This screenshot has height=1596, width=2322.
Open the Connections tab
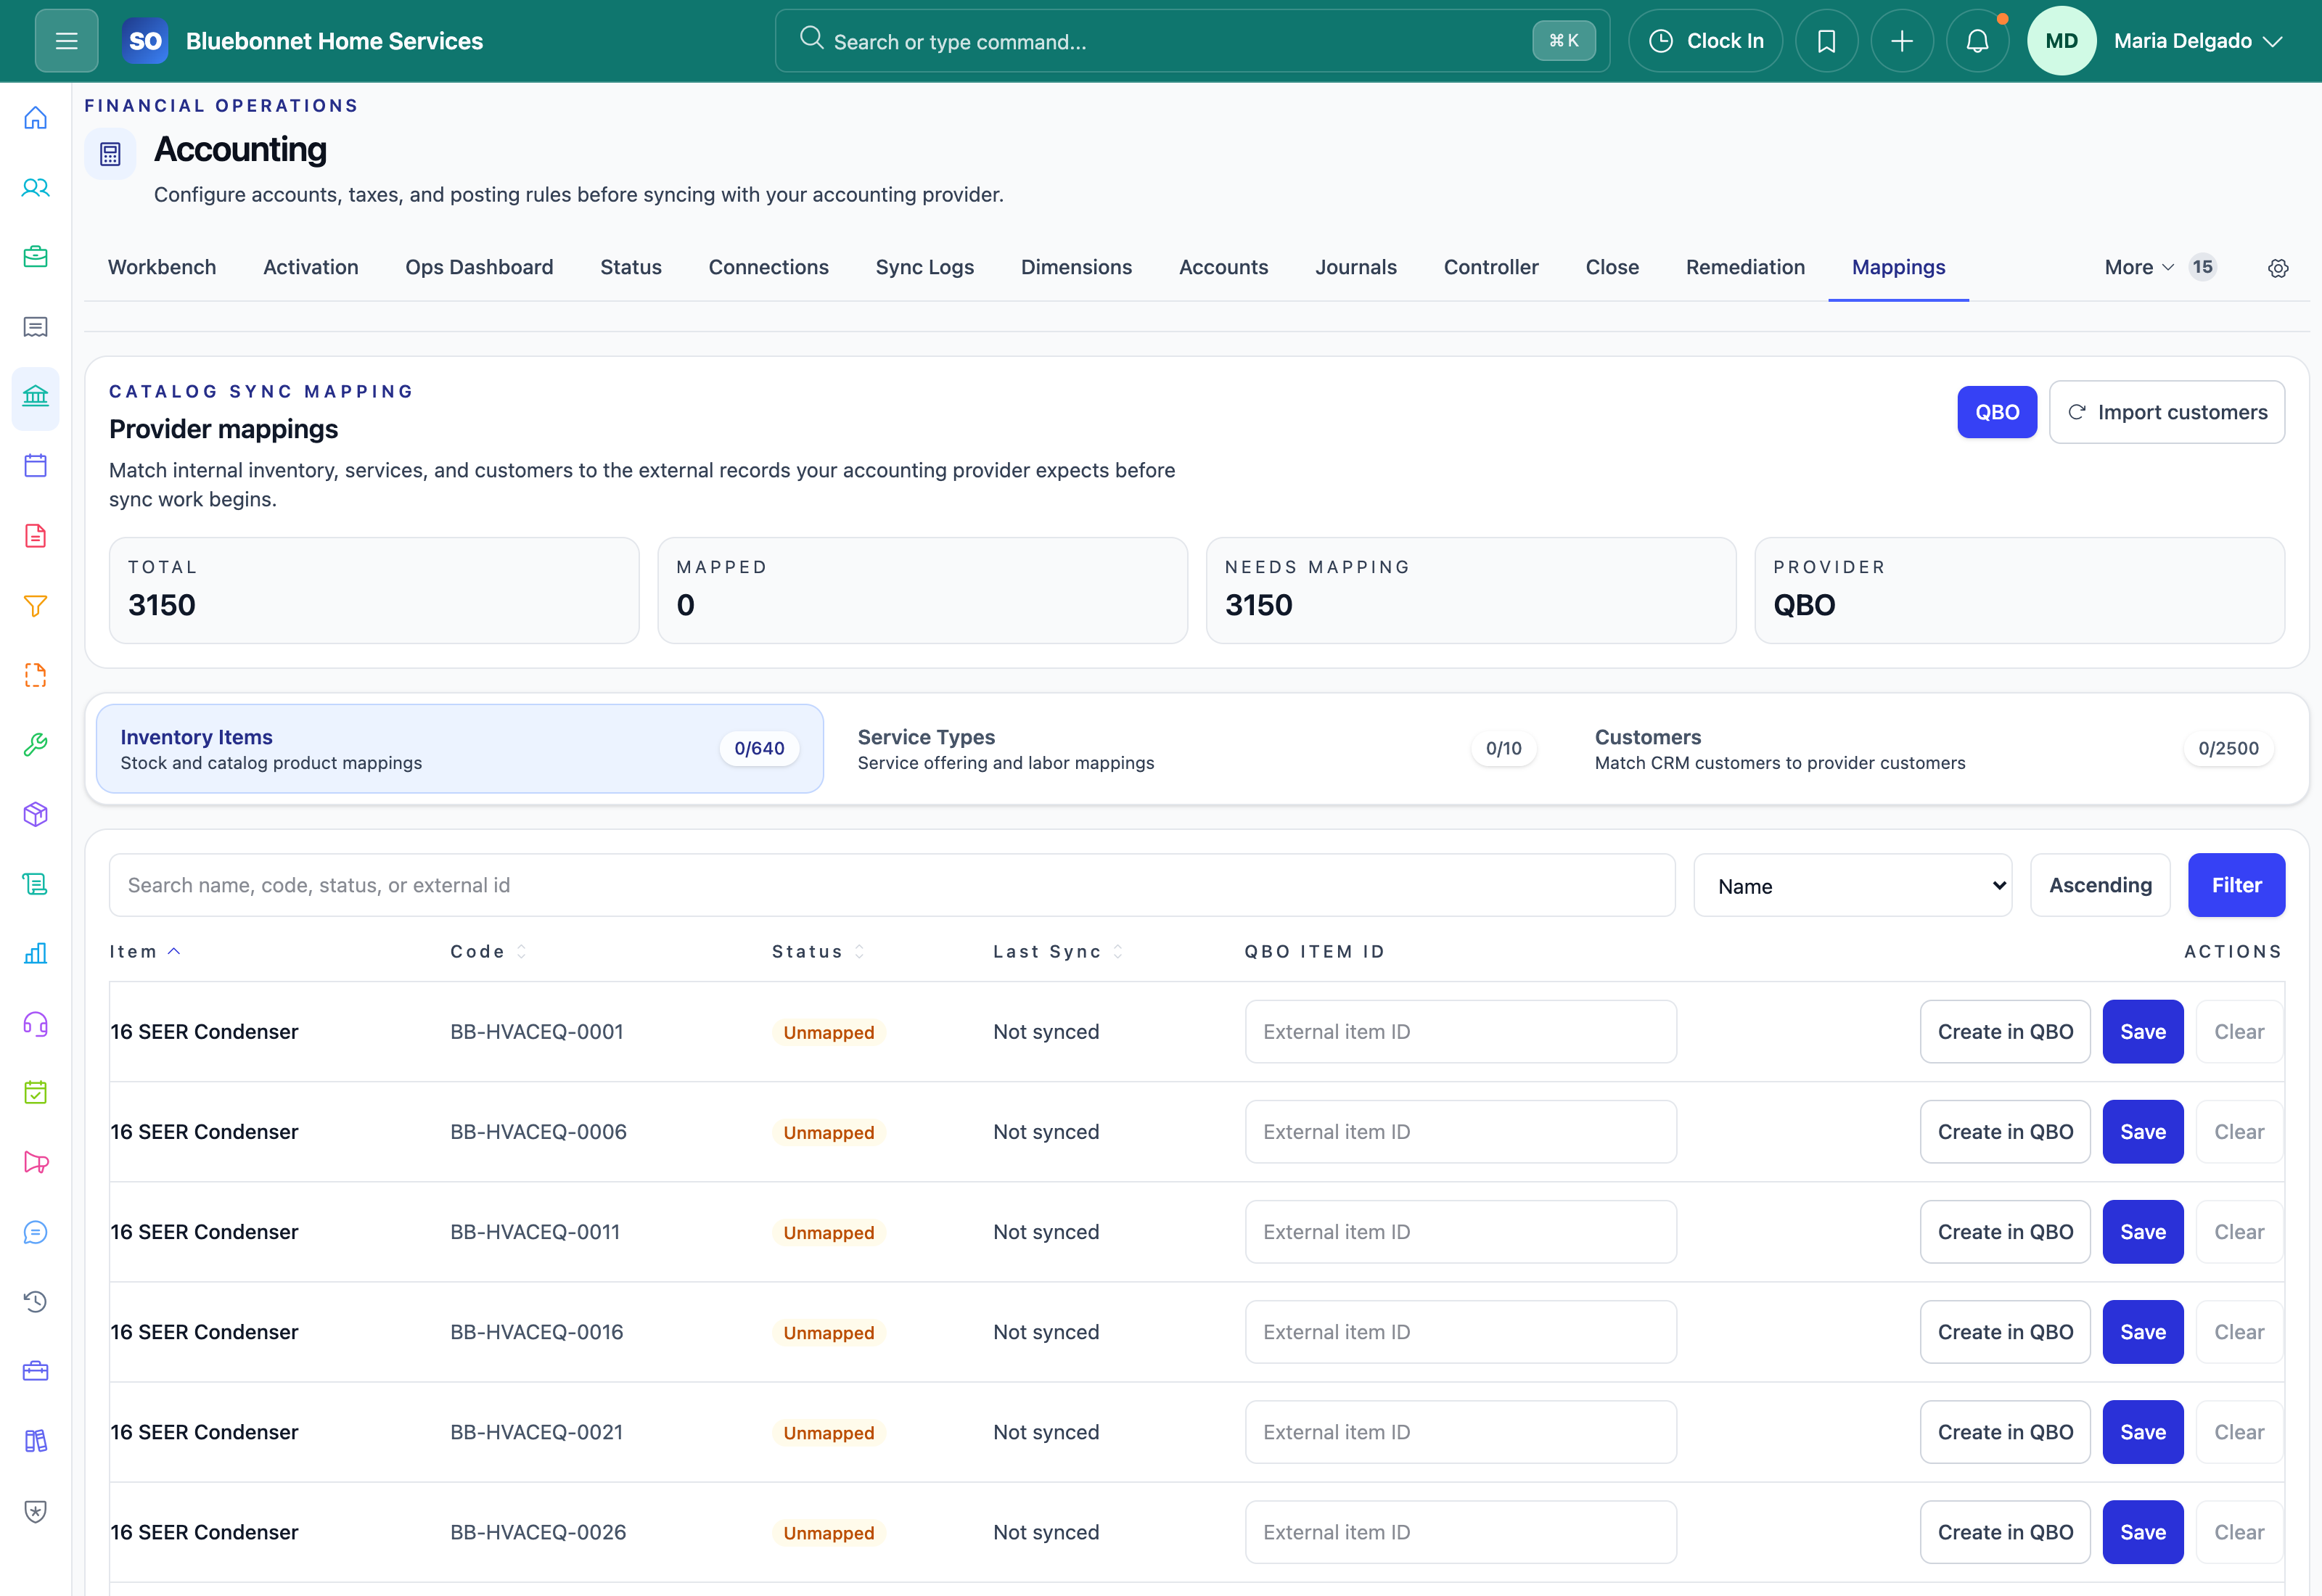768,267
